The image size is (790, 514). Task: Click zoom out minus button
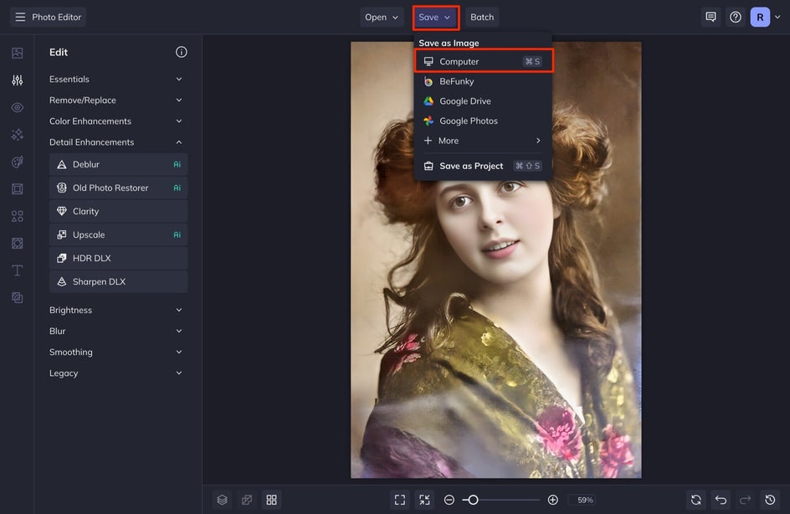pyautogui.click(x=449, y=500)
